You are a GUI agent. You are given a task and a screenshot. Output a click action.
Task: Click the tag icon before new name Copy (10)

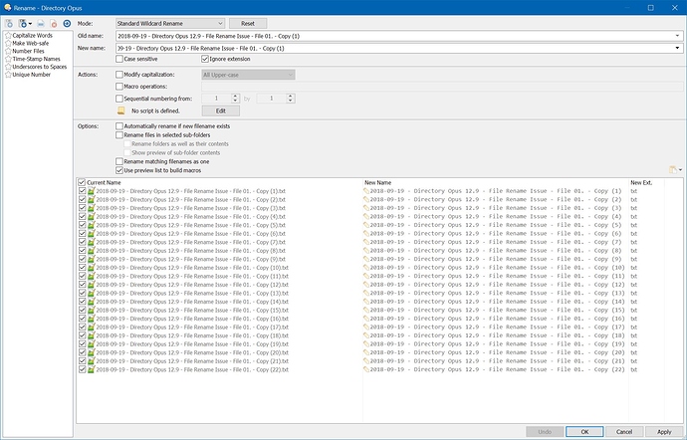point(366,268)
